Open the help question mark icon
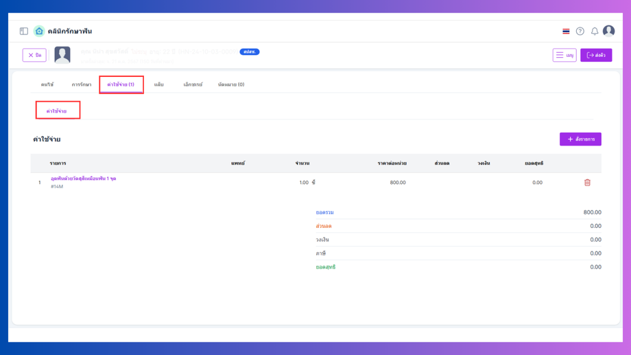 coord(580,31)
